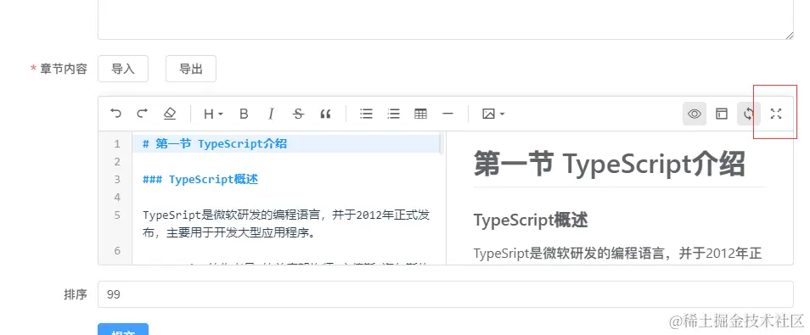810x335 pixels.
Task: Click the '# 第一节 TypeScript介绍' line in the editor
Action: [x=214, y=144]
